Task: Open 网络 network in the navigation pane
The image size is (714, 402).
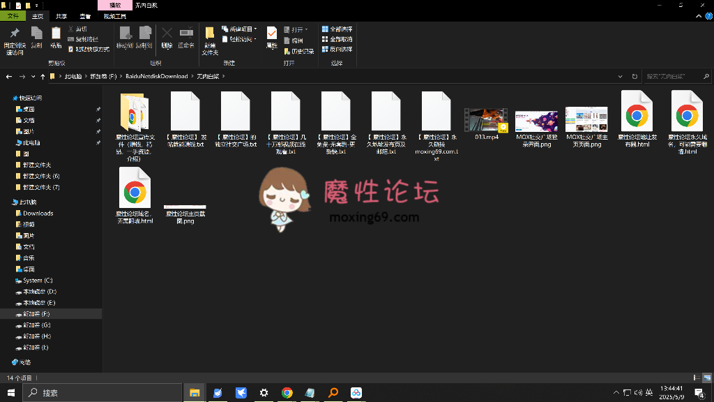Action: (24, 362)
